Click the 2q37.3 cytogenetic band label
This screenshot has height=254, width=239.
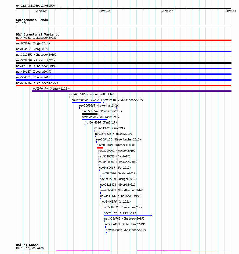click(x=21, y=23)
